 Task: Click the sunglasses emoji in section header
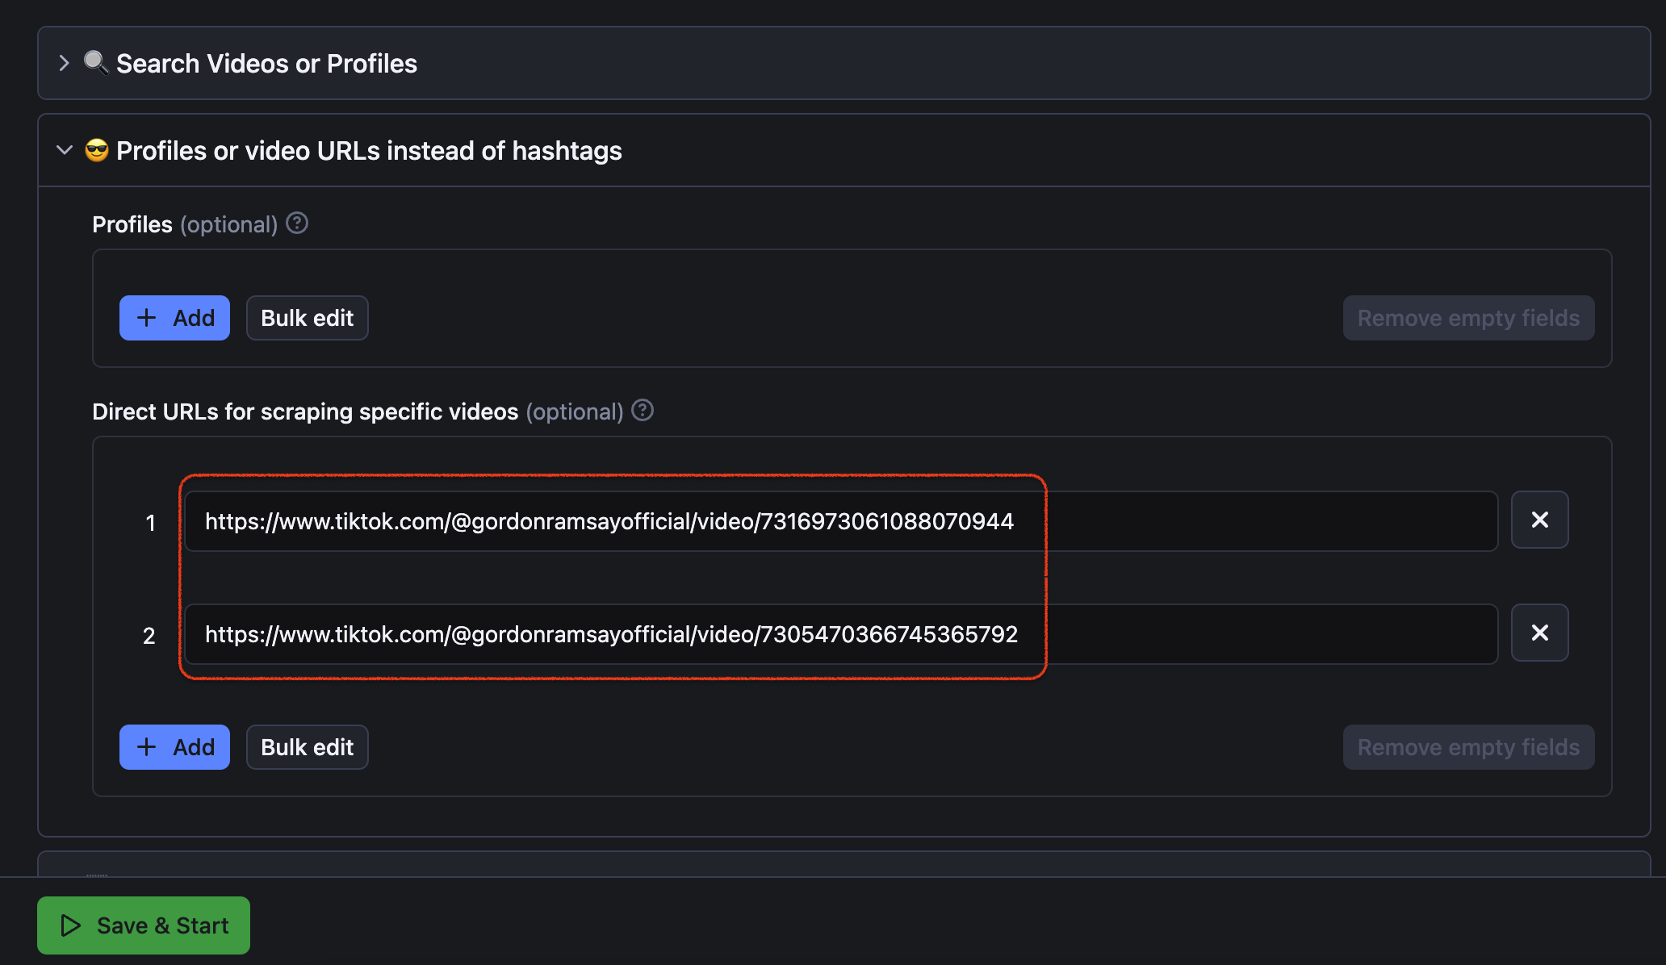click(97, 150)
